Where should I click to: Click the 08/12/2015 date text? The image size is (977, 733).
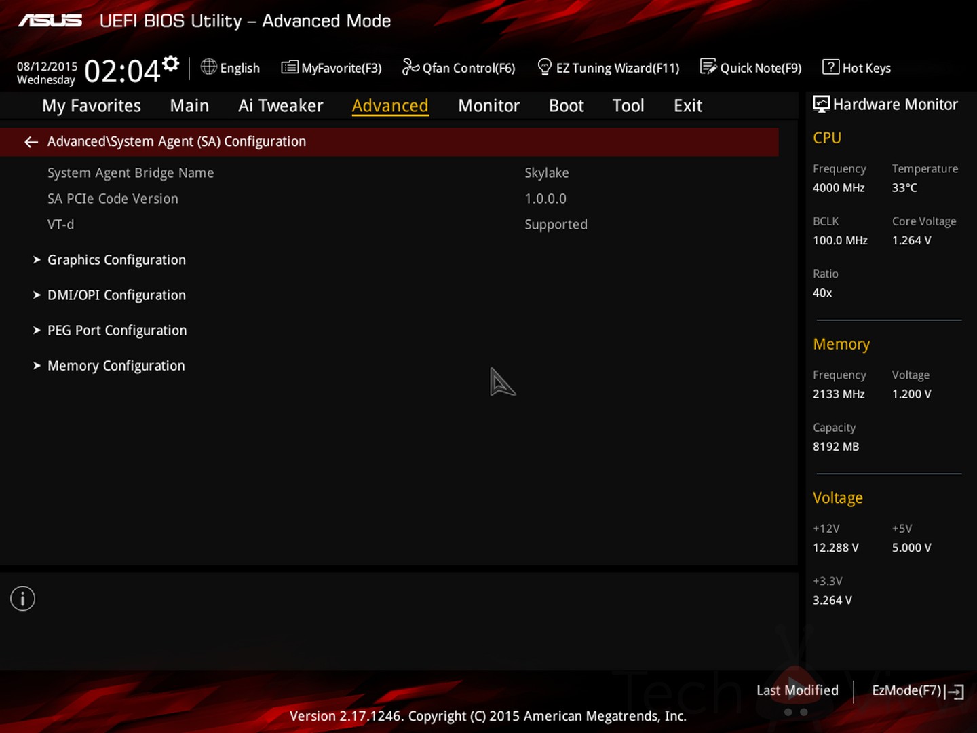click(47, 66)
